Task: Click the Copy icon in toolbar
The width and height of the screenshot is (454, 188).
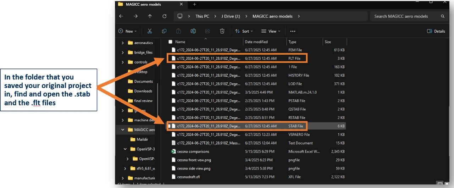Action: pos(164,31)
